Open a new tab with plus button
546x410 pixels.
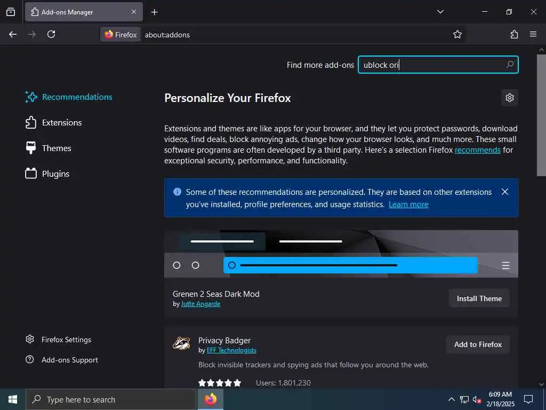tap(154, 12)
